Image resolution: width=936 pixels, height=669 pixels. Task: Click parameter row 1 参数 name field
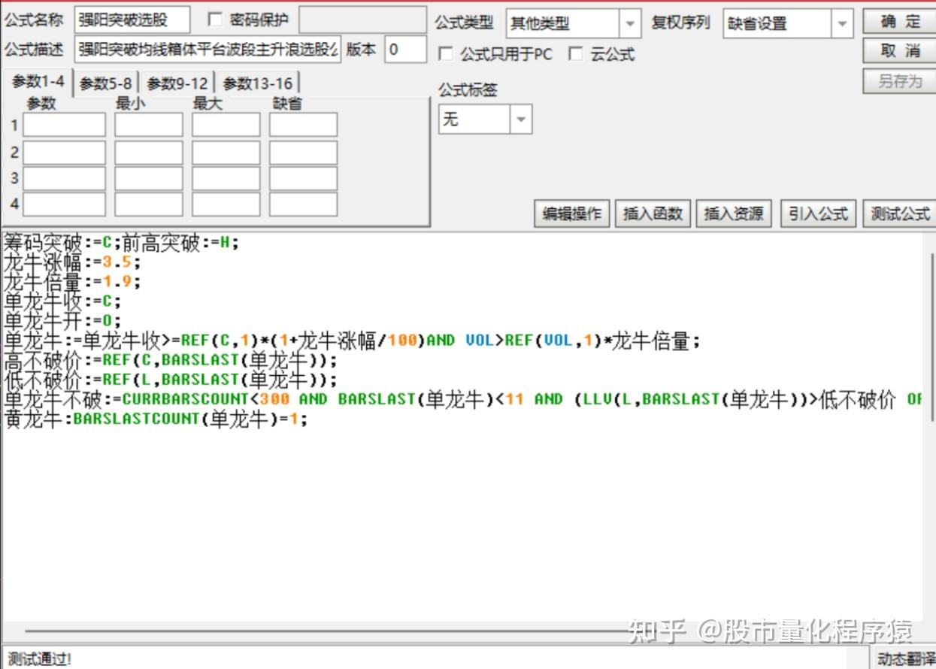pos(64,125)
